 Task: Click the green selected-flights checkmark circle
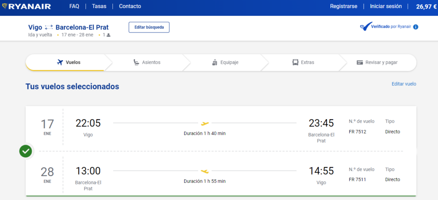click(x=26, y=151)
